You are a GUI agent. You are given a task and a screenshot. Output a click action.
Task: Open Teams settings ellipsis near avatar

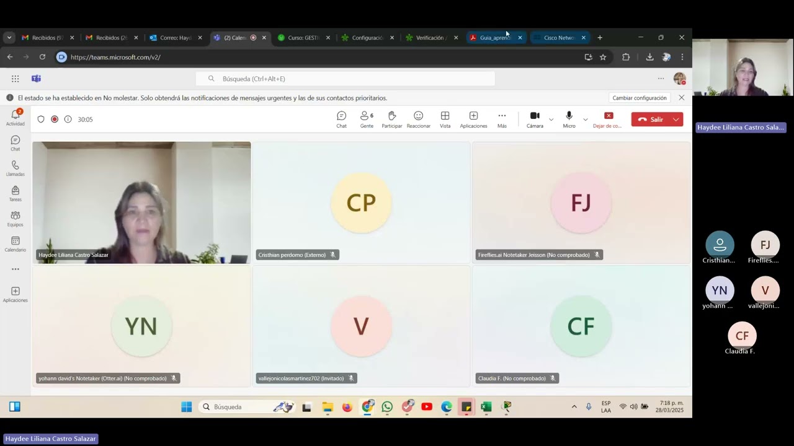coord(661,79)
